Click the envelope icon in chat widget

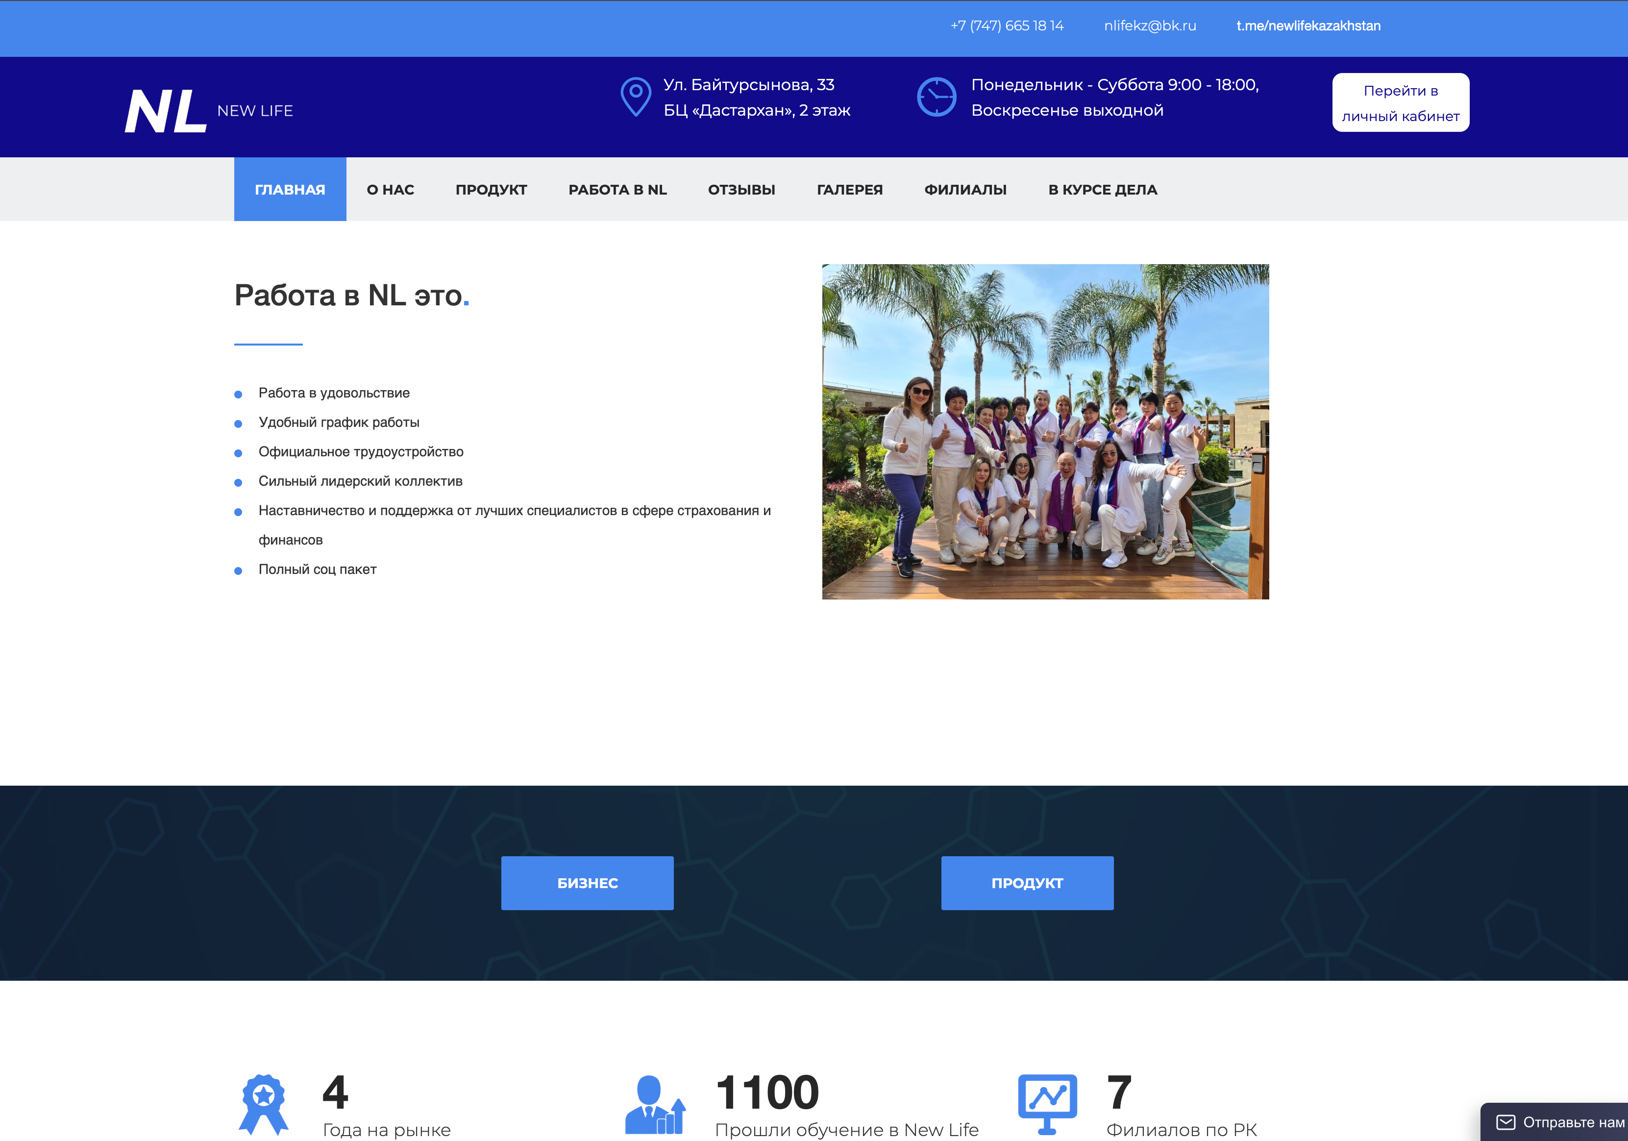[x=1505, y=1122]
